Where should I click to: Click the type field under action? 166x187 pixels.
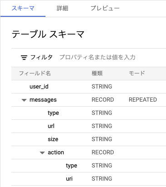71,166
